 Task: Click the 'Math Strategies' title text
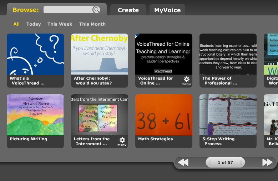(x=156, y=139)
